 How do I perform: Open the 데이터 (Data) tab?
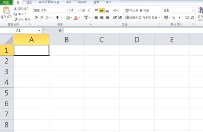pos(82,2)
